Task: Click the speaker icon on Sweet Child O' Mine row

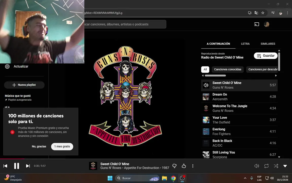Action: [206, 85]
